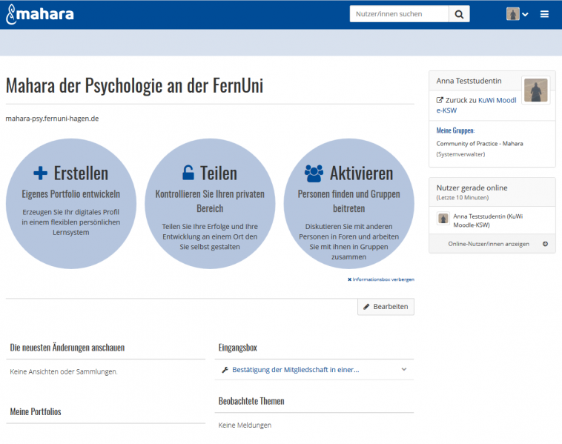Follow the KuWi Moodle-KSW back link
Screen dimensions: 562x444
click(476, 105)
